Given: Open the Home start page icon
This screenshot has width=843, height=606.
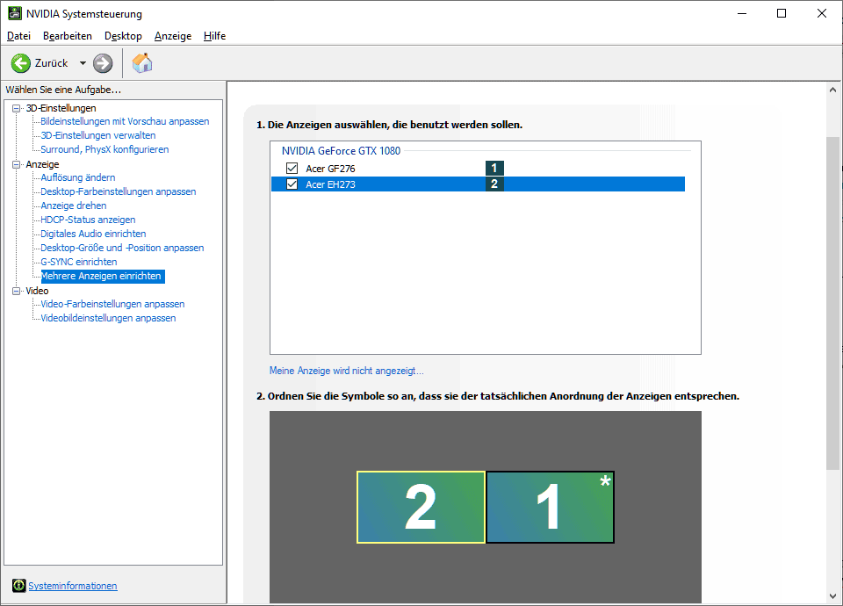Looking at the screenshot, I should (x=142, y=63).
